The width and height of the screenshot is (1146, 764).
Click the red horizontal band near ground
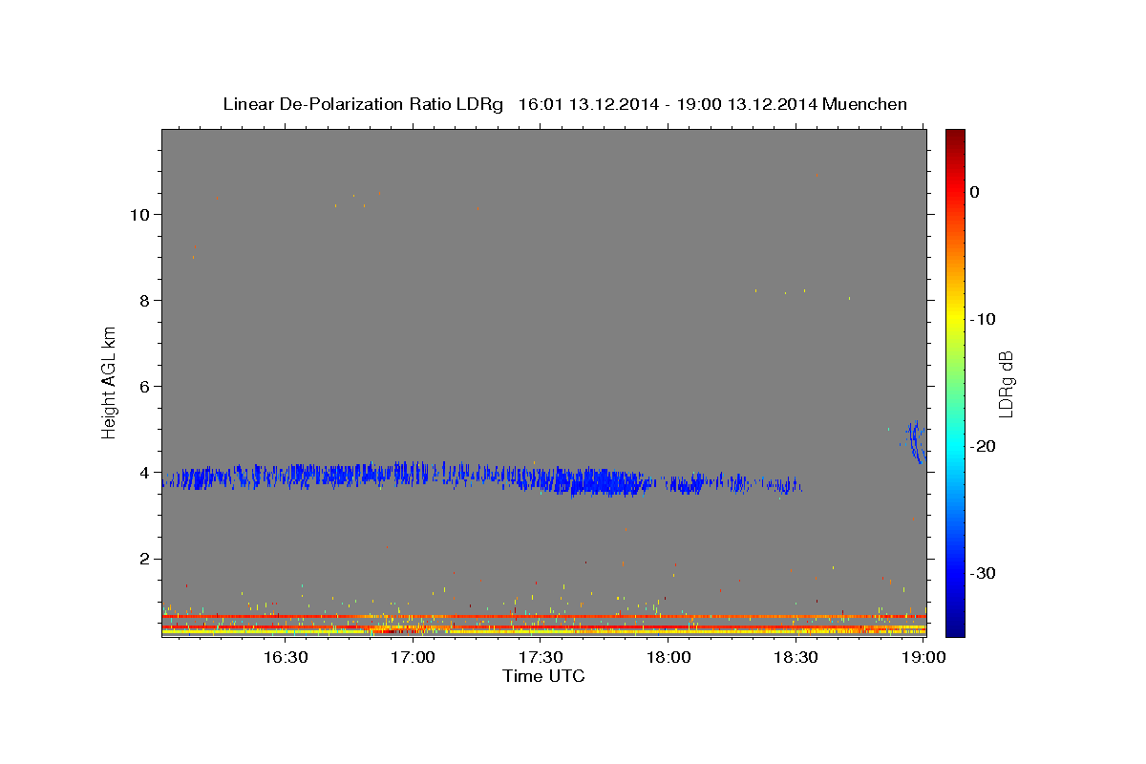[544, 616]
